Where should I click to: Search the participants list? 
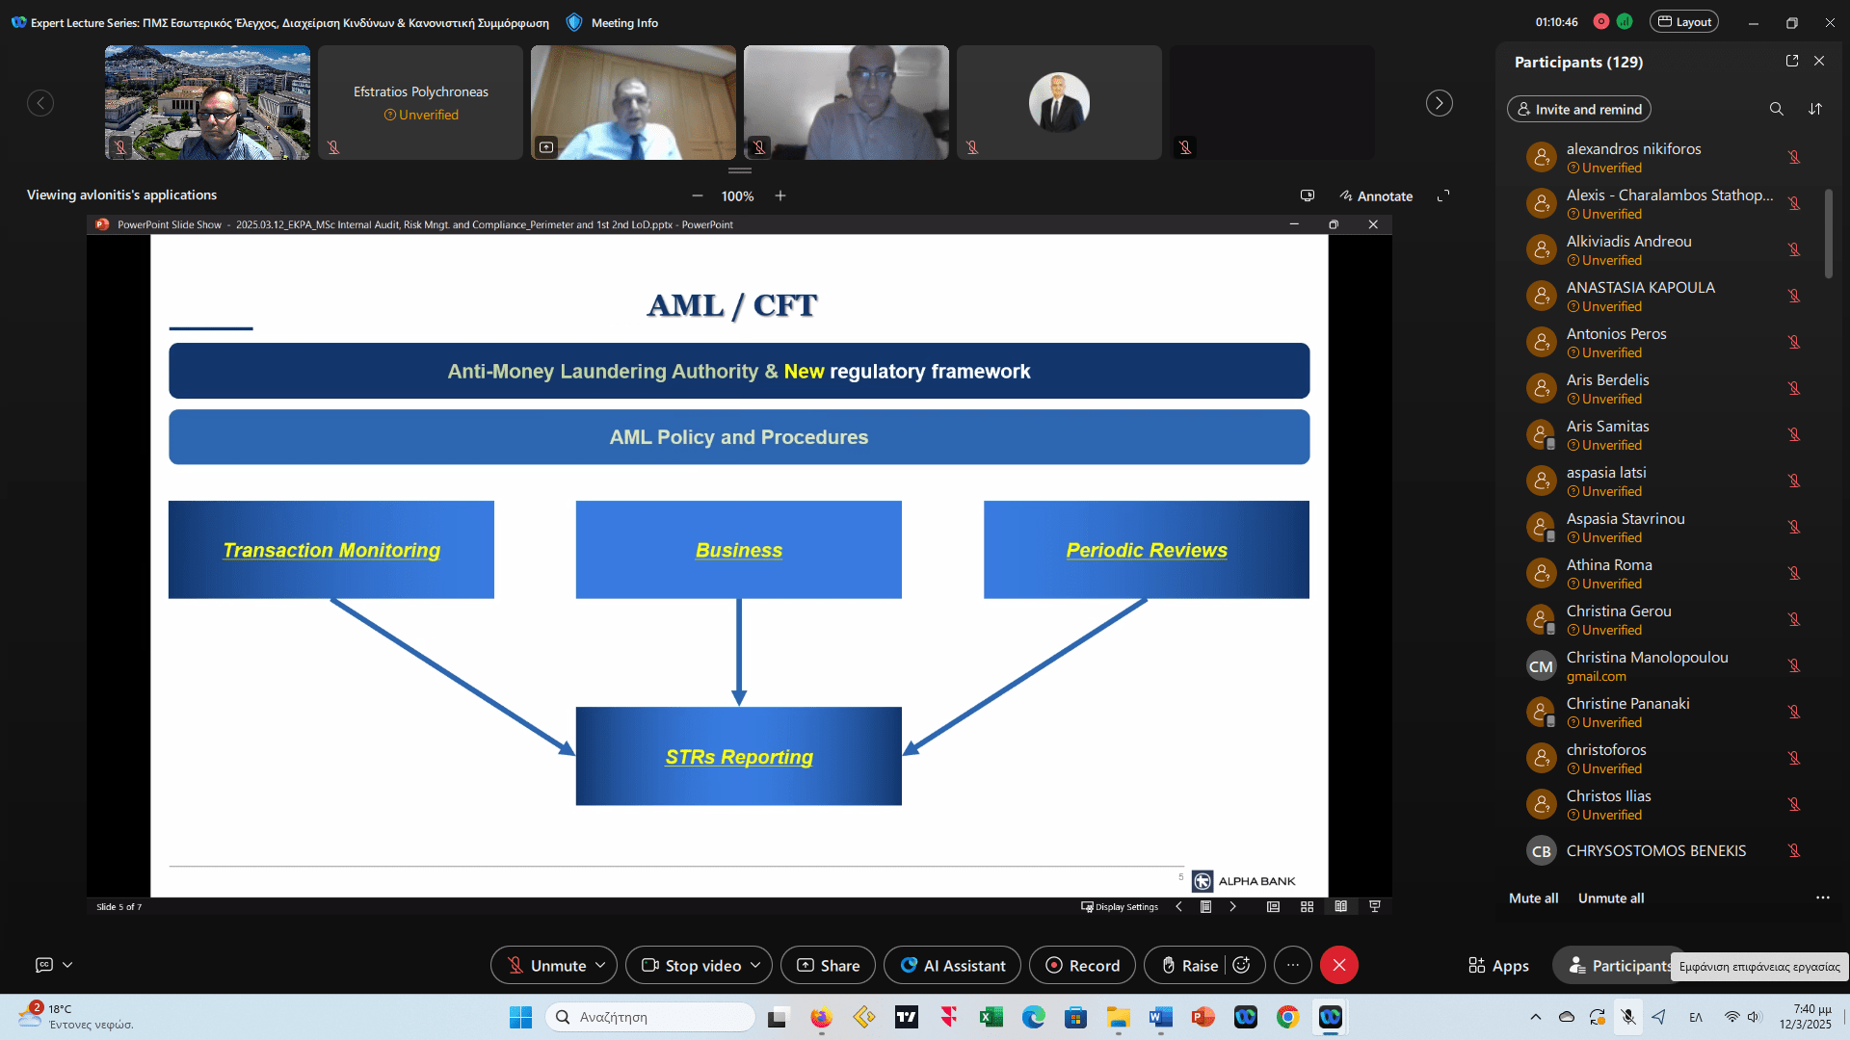[1776, 109]
